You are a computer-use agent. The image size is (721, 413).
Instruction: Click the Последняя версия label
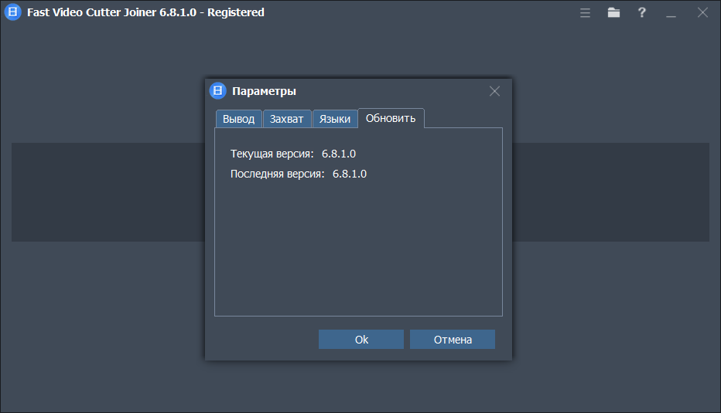click(278, 174)
